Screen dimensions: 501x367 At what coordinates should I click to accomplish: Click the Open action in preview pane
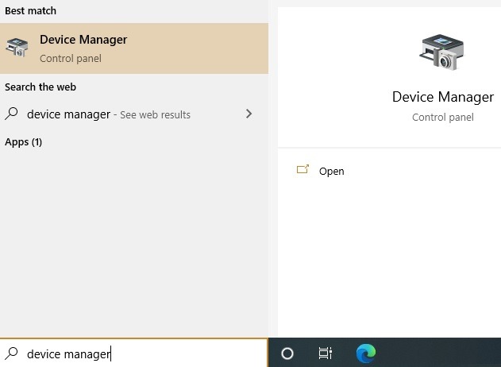point(331,172)
